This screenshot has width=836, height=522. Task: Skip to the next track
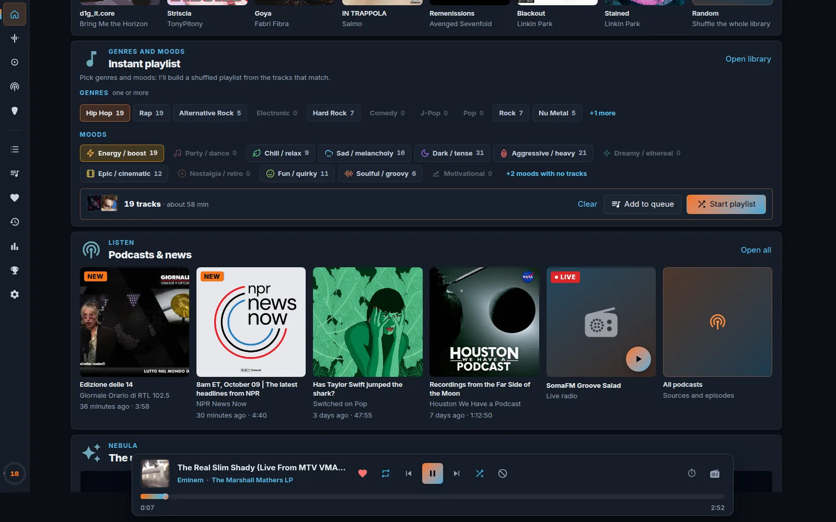tap(457, 473)
